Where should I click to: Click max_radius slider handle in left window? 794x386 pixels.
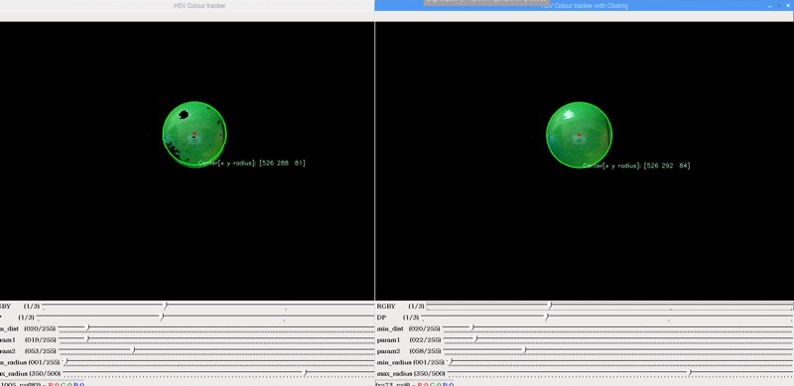point(305,373)
